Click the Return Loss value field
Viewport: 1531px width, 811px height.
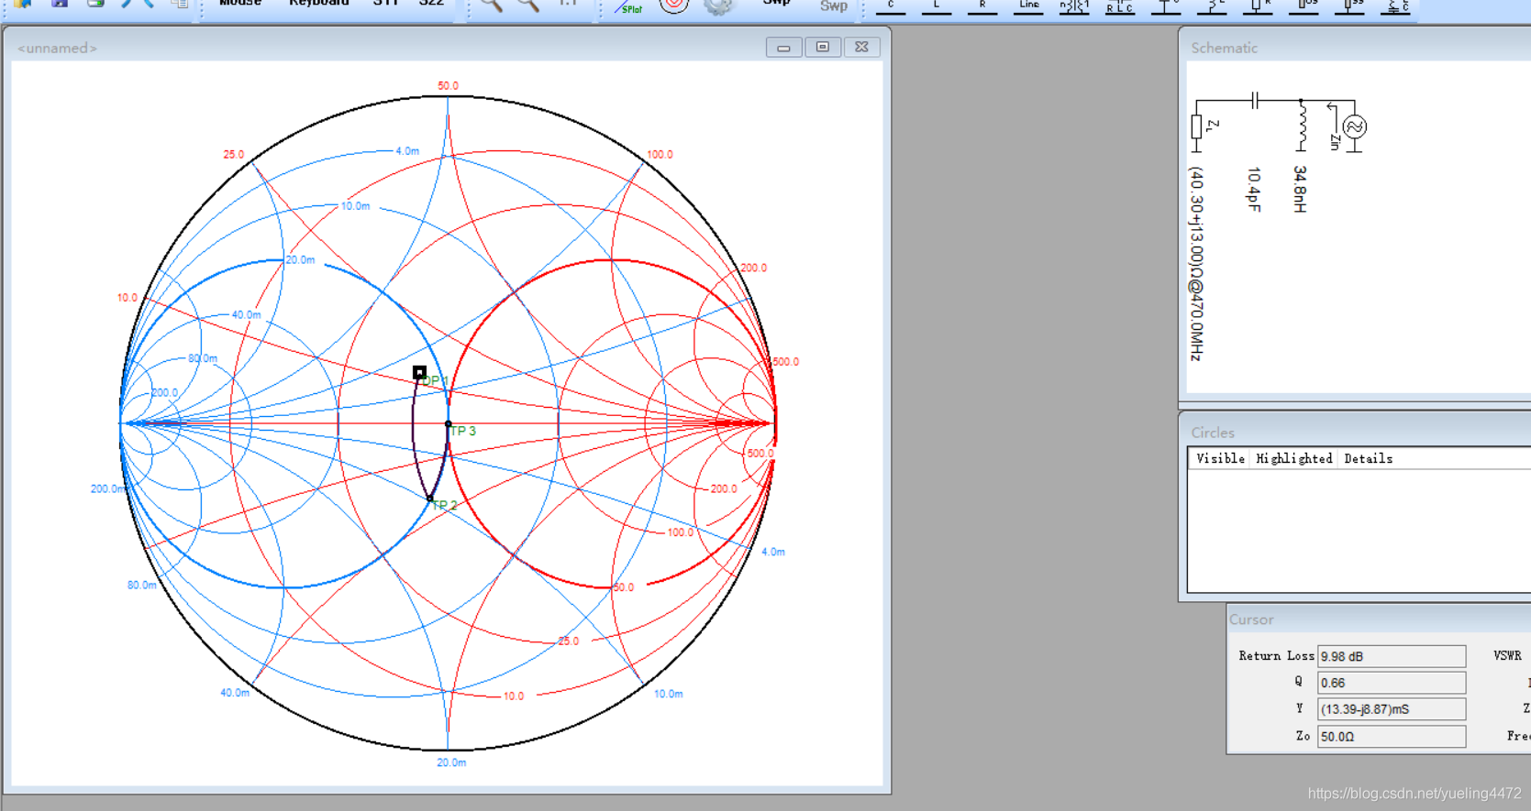(x=1391, y=656)
